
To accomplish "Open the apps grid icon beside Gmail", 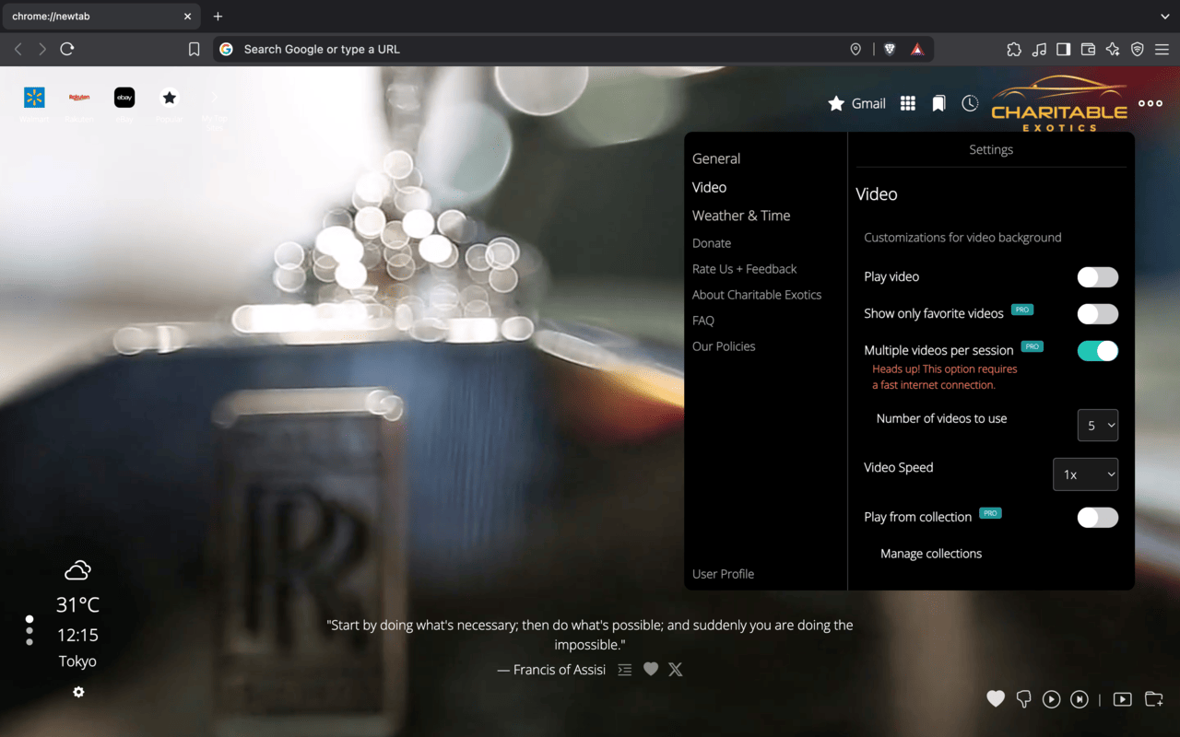I will (908, 103).
